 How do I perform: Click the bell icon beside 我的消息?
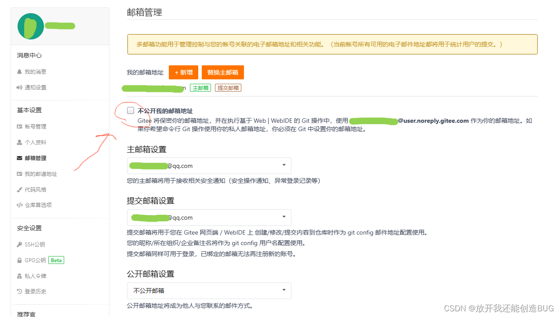pos(19,71)
